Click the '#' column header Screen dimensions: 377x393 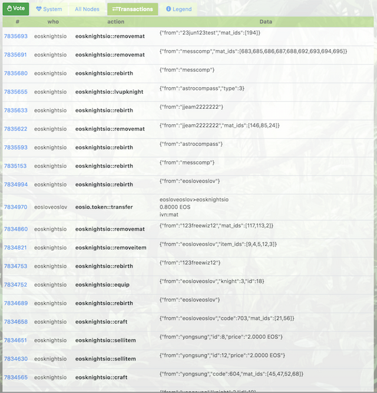point(17,22)
